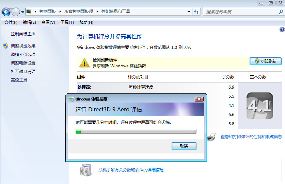Expand the address bar history dropdown
The width and height of the screenshot is (285, 184).
(189, 12)
